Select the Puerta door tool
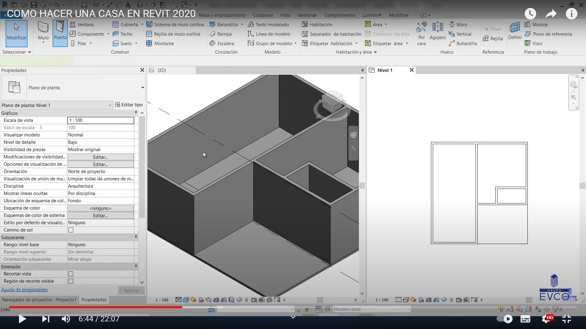 tap(60, 30)
